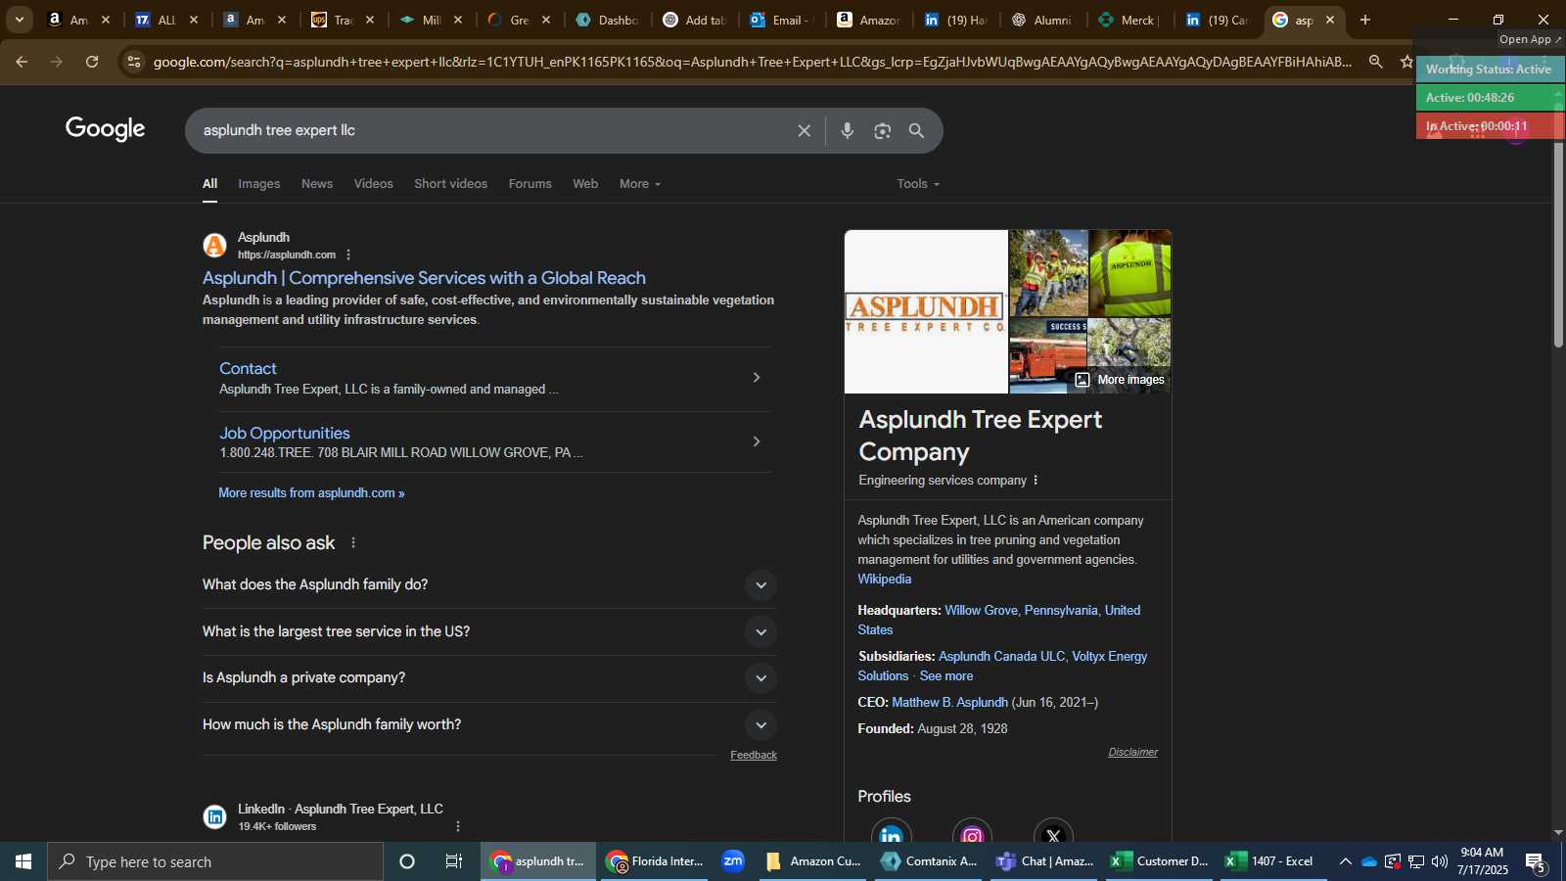
Task: Go back with the browser back arrow
Action: [22, 62]
